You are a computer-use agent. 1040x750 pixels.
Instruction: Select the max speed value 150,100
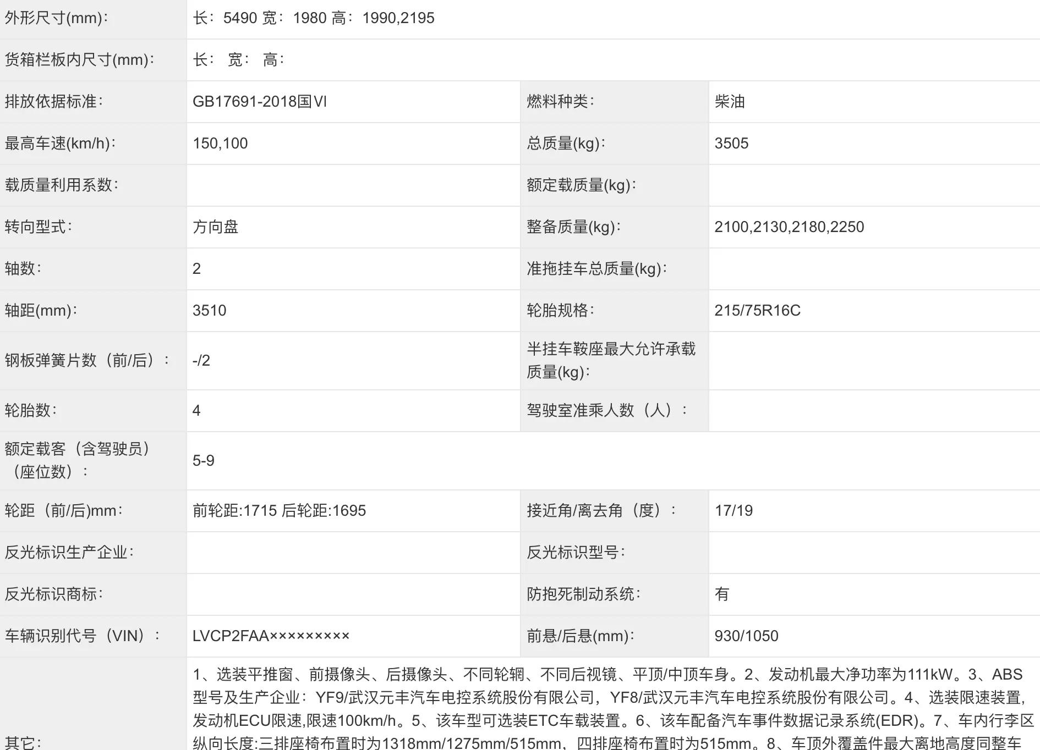pos(220,144)
